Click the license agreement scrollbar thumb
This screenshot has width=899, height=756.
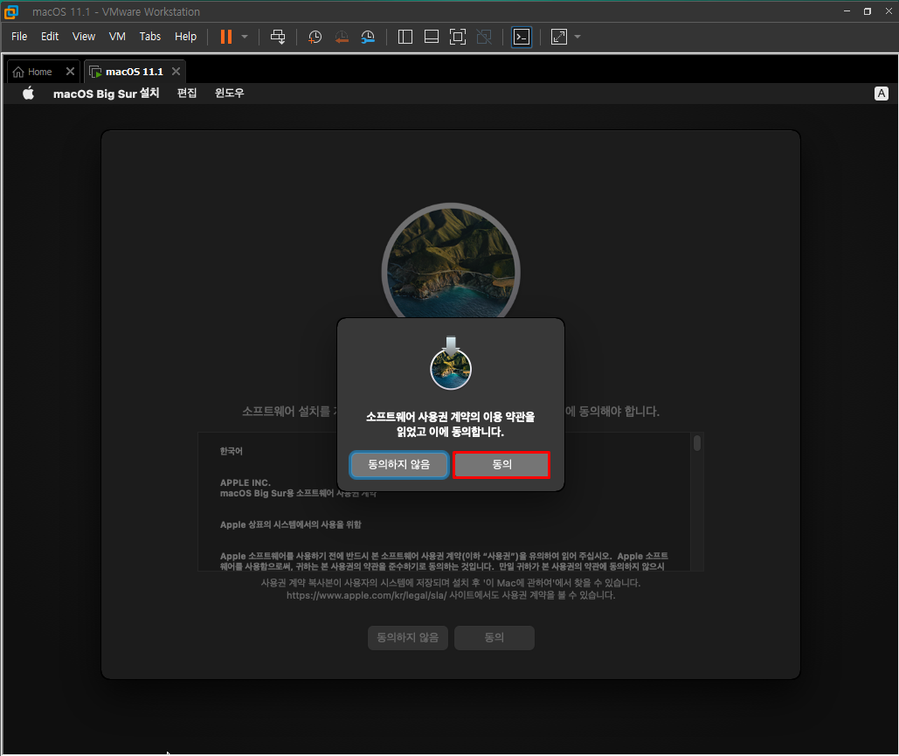(x=697, y=443)
